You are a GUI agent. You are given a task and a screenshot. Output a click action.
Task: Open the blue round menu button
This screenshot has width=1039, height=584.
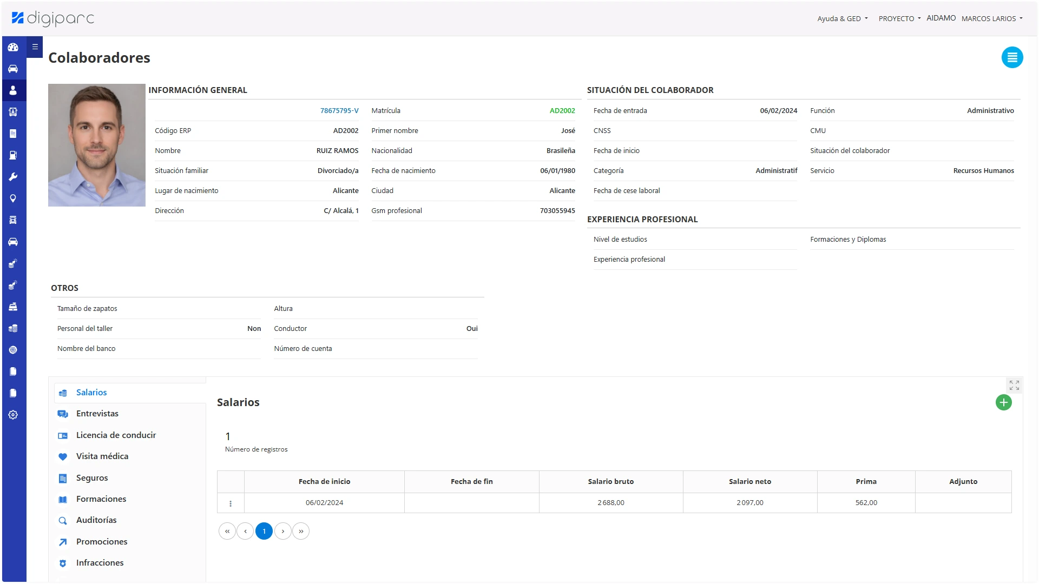coord(1012,57)
